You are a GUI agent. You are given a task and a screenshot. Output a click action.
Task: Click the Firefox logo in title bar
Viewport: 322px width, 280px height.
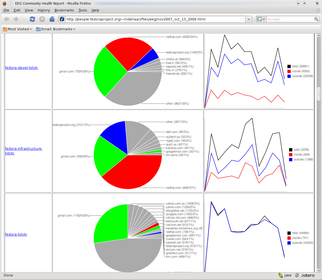point(5,3)
